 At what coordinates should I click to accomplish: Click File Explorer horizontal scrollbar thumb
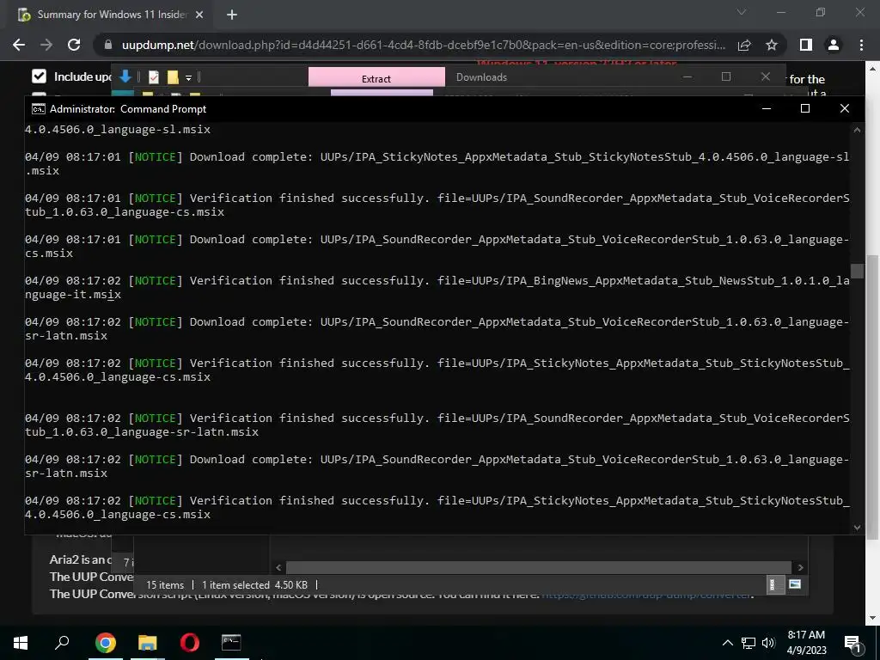(x=539, y=567)
